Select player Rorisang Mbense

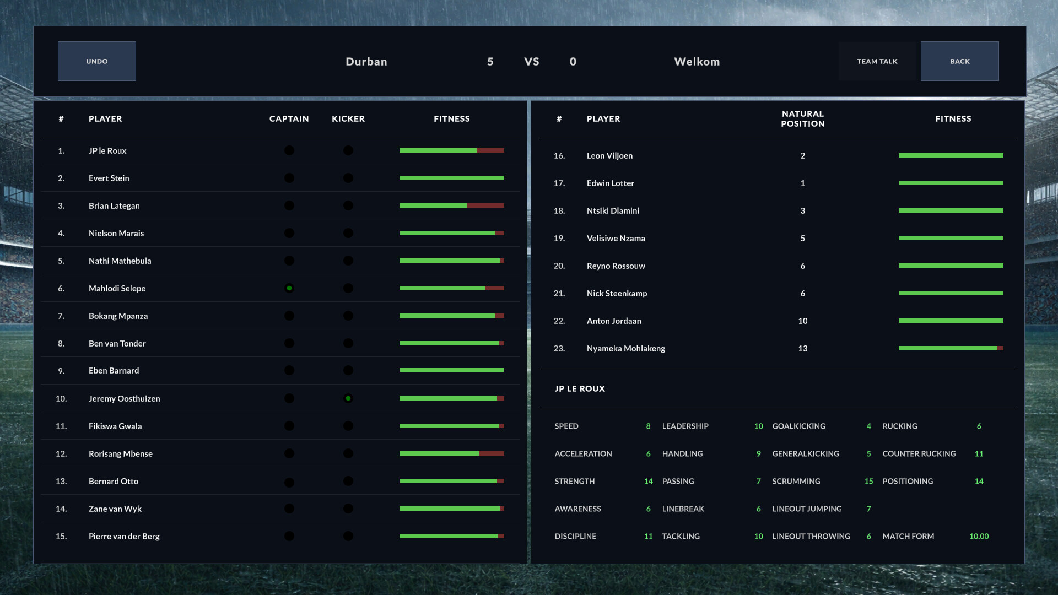coord(121,453)
